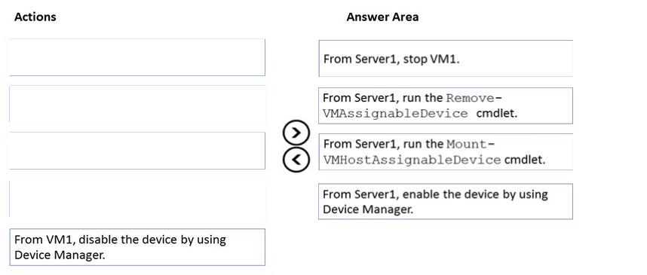Select 'From VM1, disable the device' action
Viewport: 647px width, 275px height.
tap(137, 247)
